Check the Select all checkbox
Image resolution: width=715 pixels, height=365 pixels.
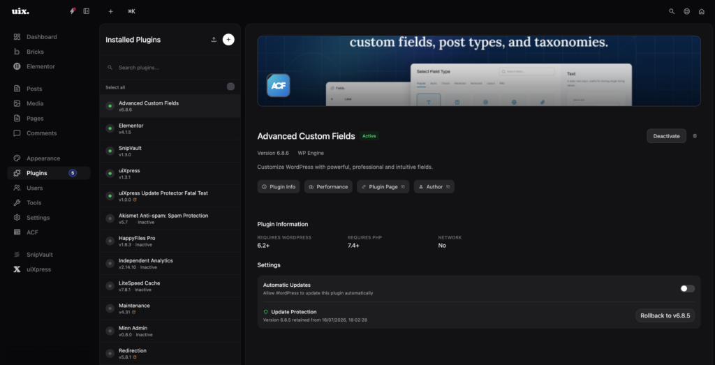[x=230, y=87]
